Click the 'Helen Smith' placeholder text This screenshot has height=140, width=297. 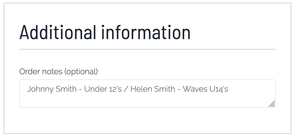pyautogui.click(x=153, y=89)
